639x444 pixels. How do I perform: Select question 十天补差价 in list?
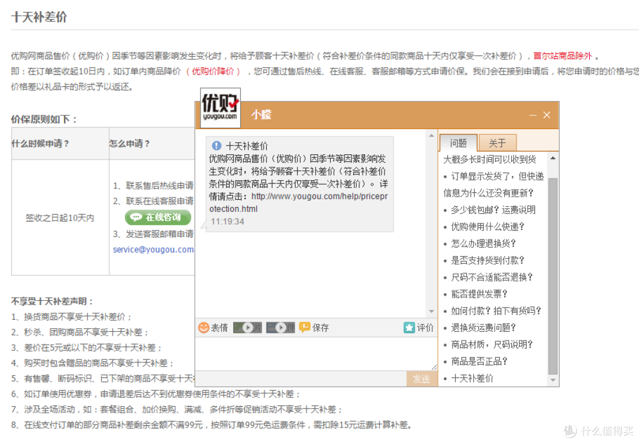coord(472,378)
